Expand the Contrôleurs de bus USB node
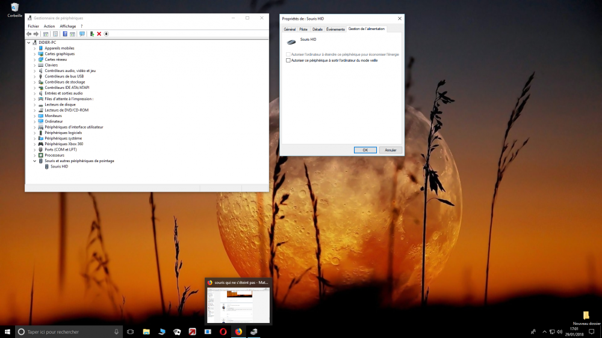 tap(34, 76)
